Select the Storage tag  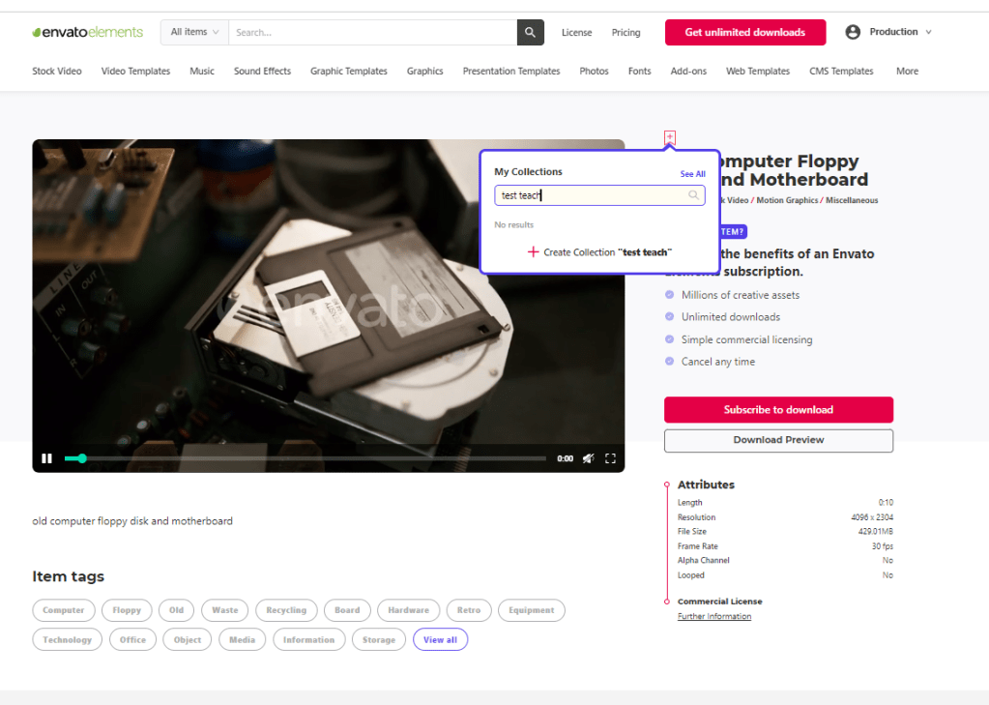379,639
